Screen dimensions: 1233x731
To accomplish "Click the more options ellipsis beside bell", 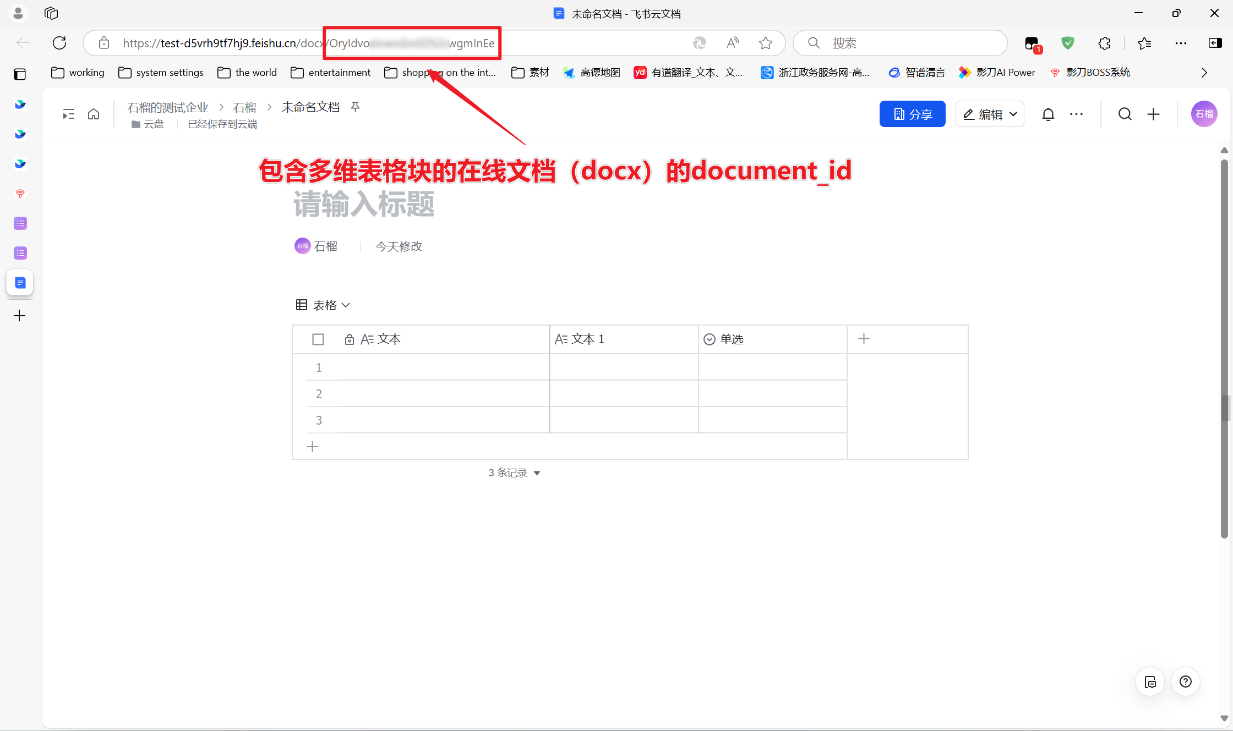I will click(x=1076, y=114).
